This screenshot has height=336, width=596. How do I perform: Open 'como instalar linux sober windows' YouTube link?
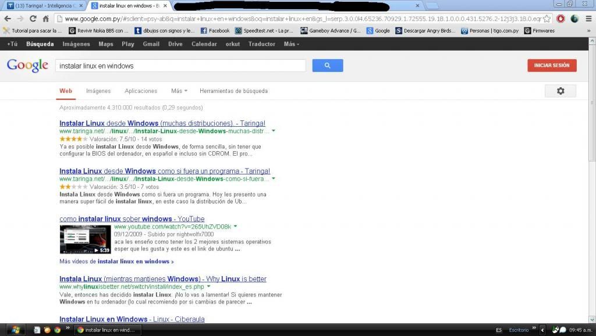[x=132, y=219]
